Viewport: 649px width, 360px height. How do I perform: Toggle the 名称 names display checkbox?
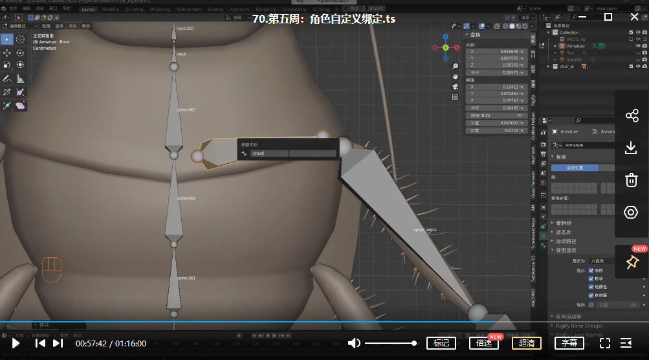(591, 271)
